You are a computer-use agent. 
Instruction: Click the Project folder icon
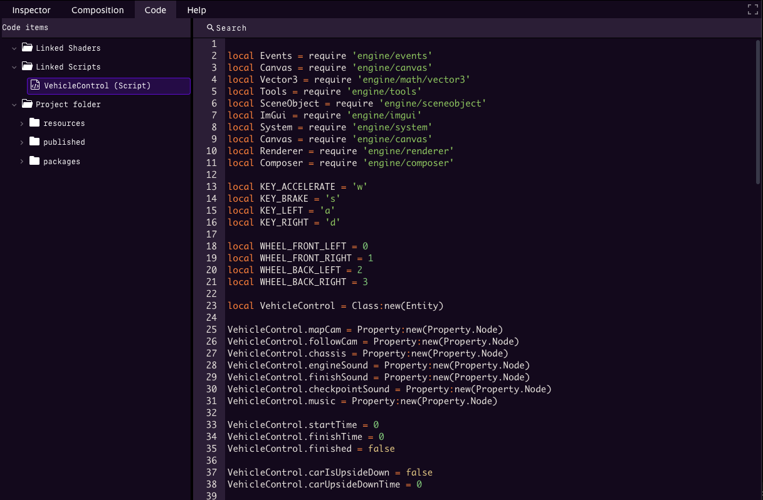pos(27,104)
